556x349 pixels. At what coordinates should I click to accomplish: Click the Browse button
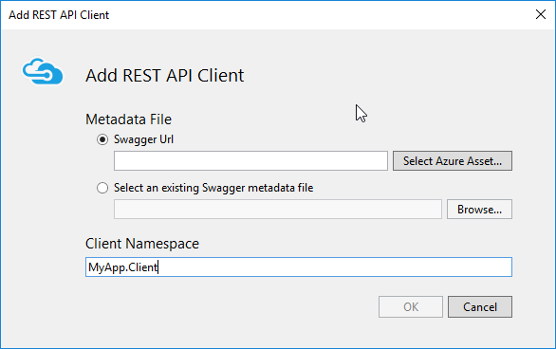pyautogui.click(x=479, y=209)
